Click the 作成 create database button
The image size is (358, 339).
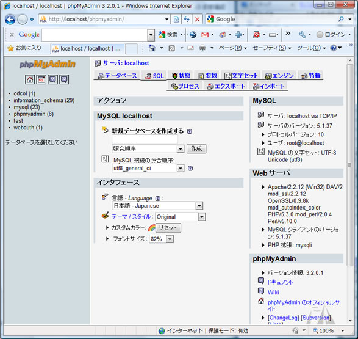click(x=196, y=149)
